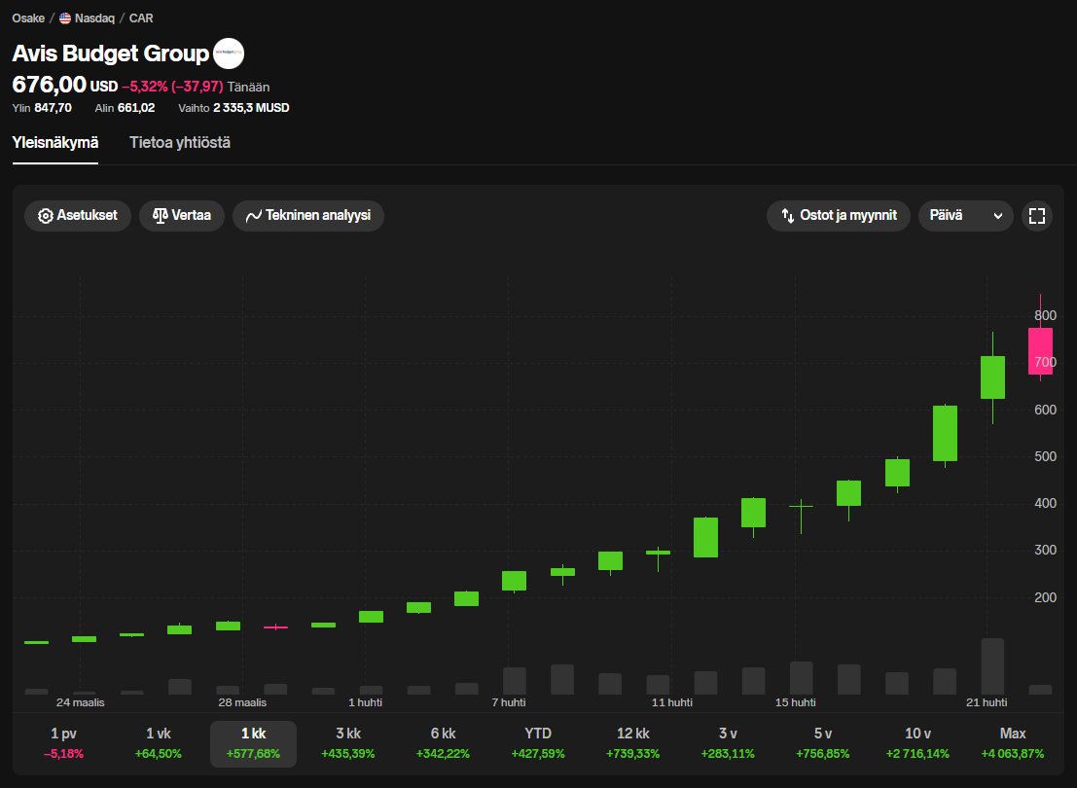
Task: Click the −5,32% change text
Action: point(145,87)
